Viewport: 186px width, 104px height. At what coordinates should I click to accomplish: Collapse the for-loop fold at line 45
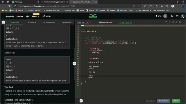(x=80, y=51)
